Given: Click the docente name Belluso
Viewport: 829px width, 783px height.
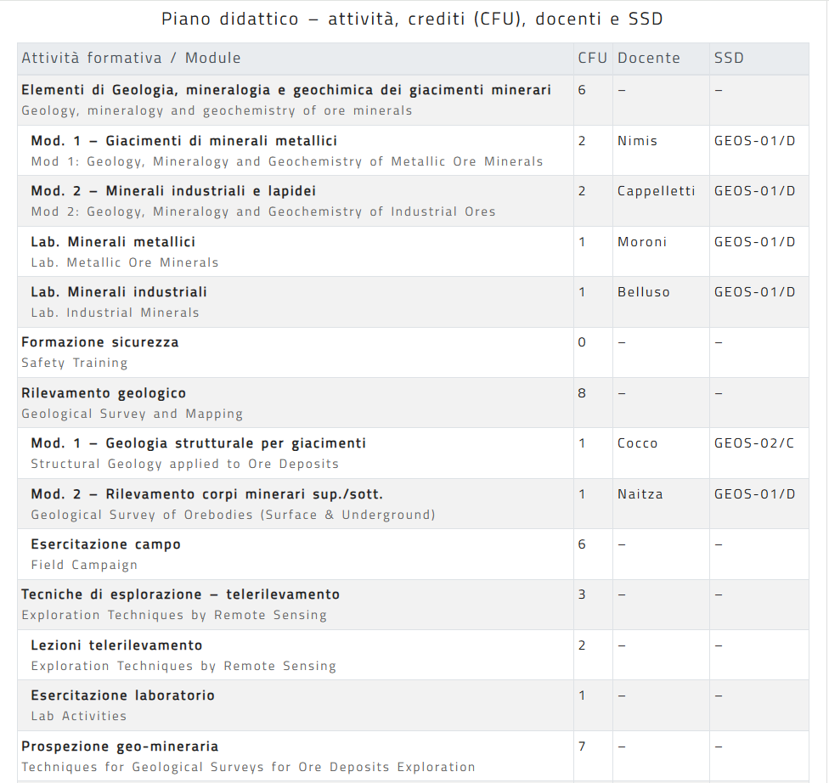Looking at the screenshot, I should pyautogui.click(x=643, y=292).
